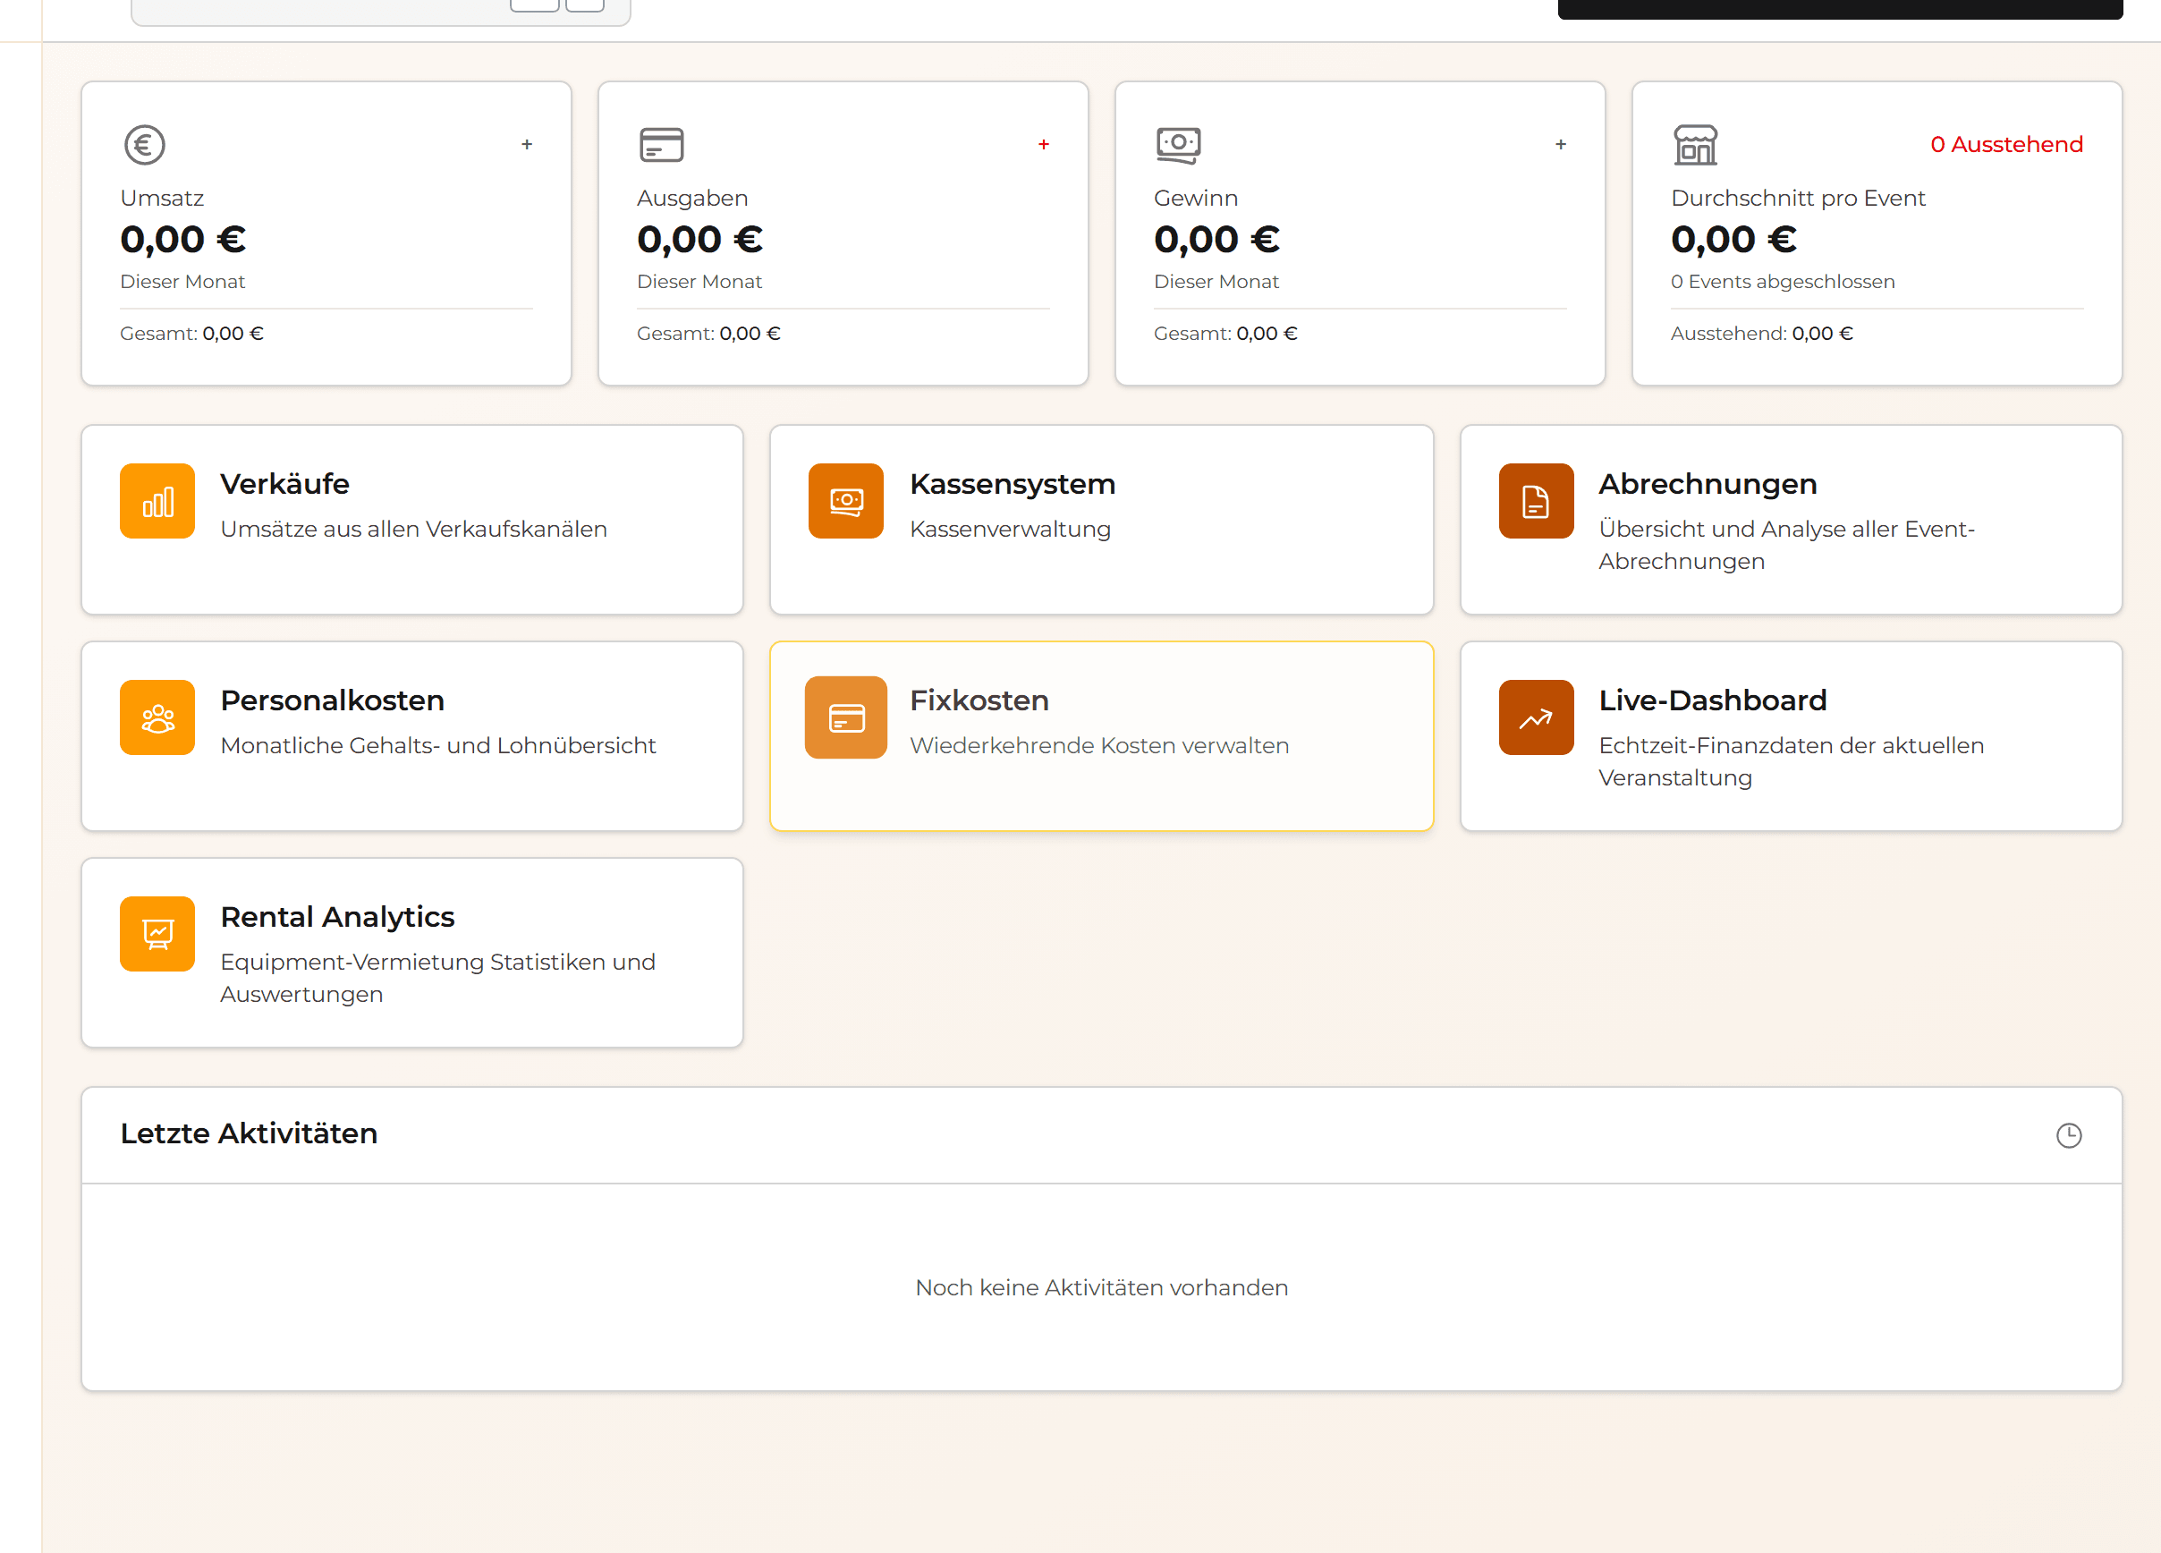This screenshot has height=1553, width=2161.
Task: Click the plus sign on Umsatz card
Action: [x=527, y=145]
